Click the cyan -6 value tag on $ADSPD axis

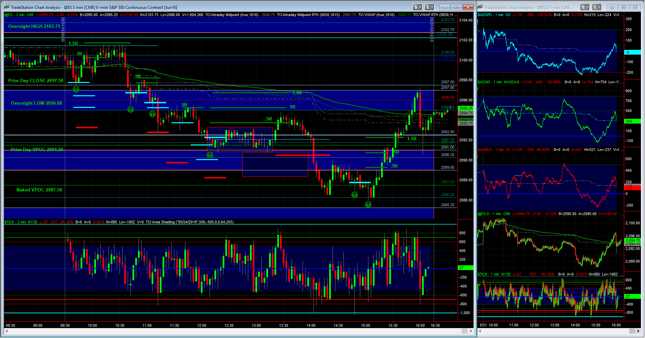632,52
